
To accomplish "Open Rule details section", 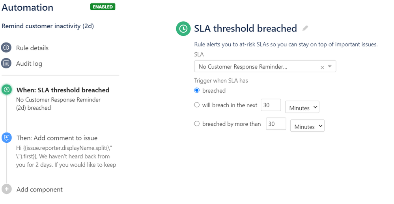I will coord(32,48).
